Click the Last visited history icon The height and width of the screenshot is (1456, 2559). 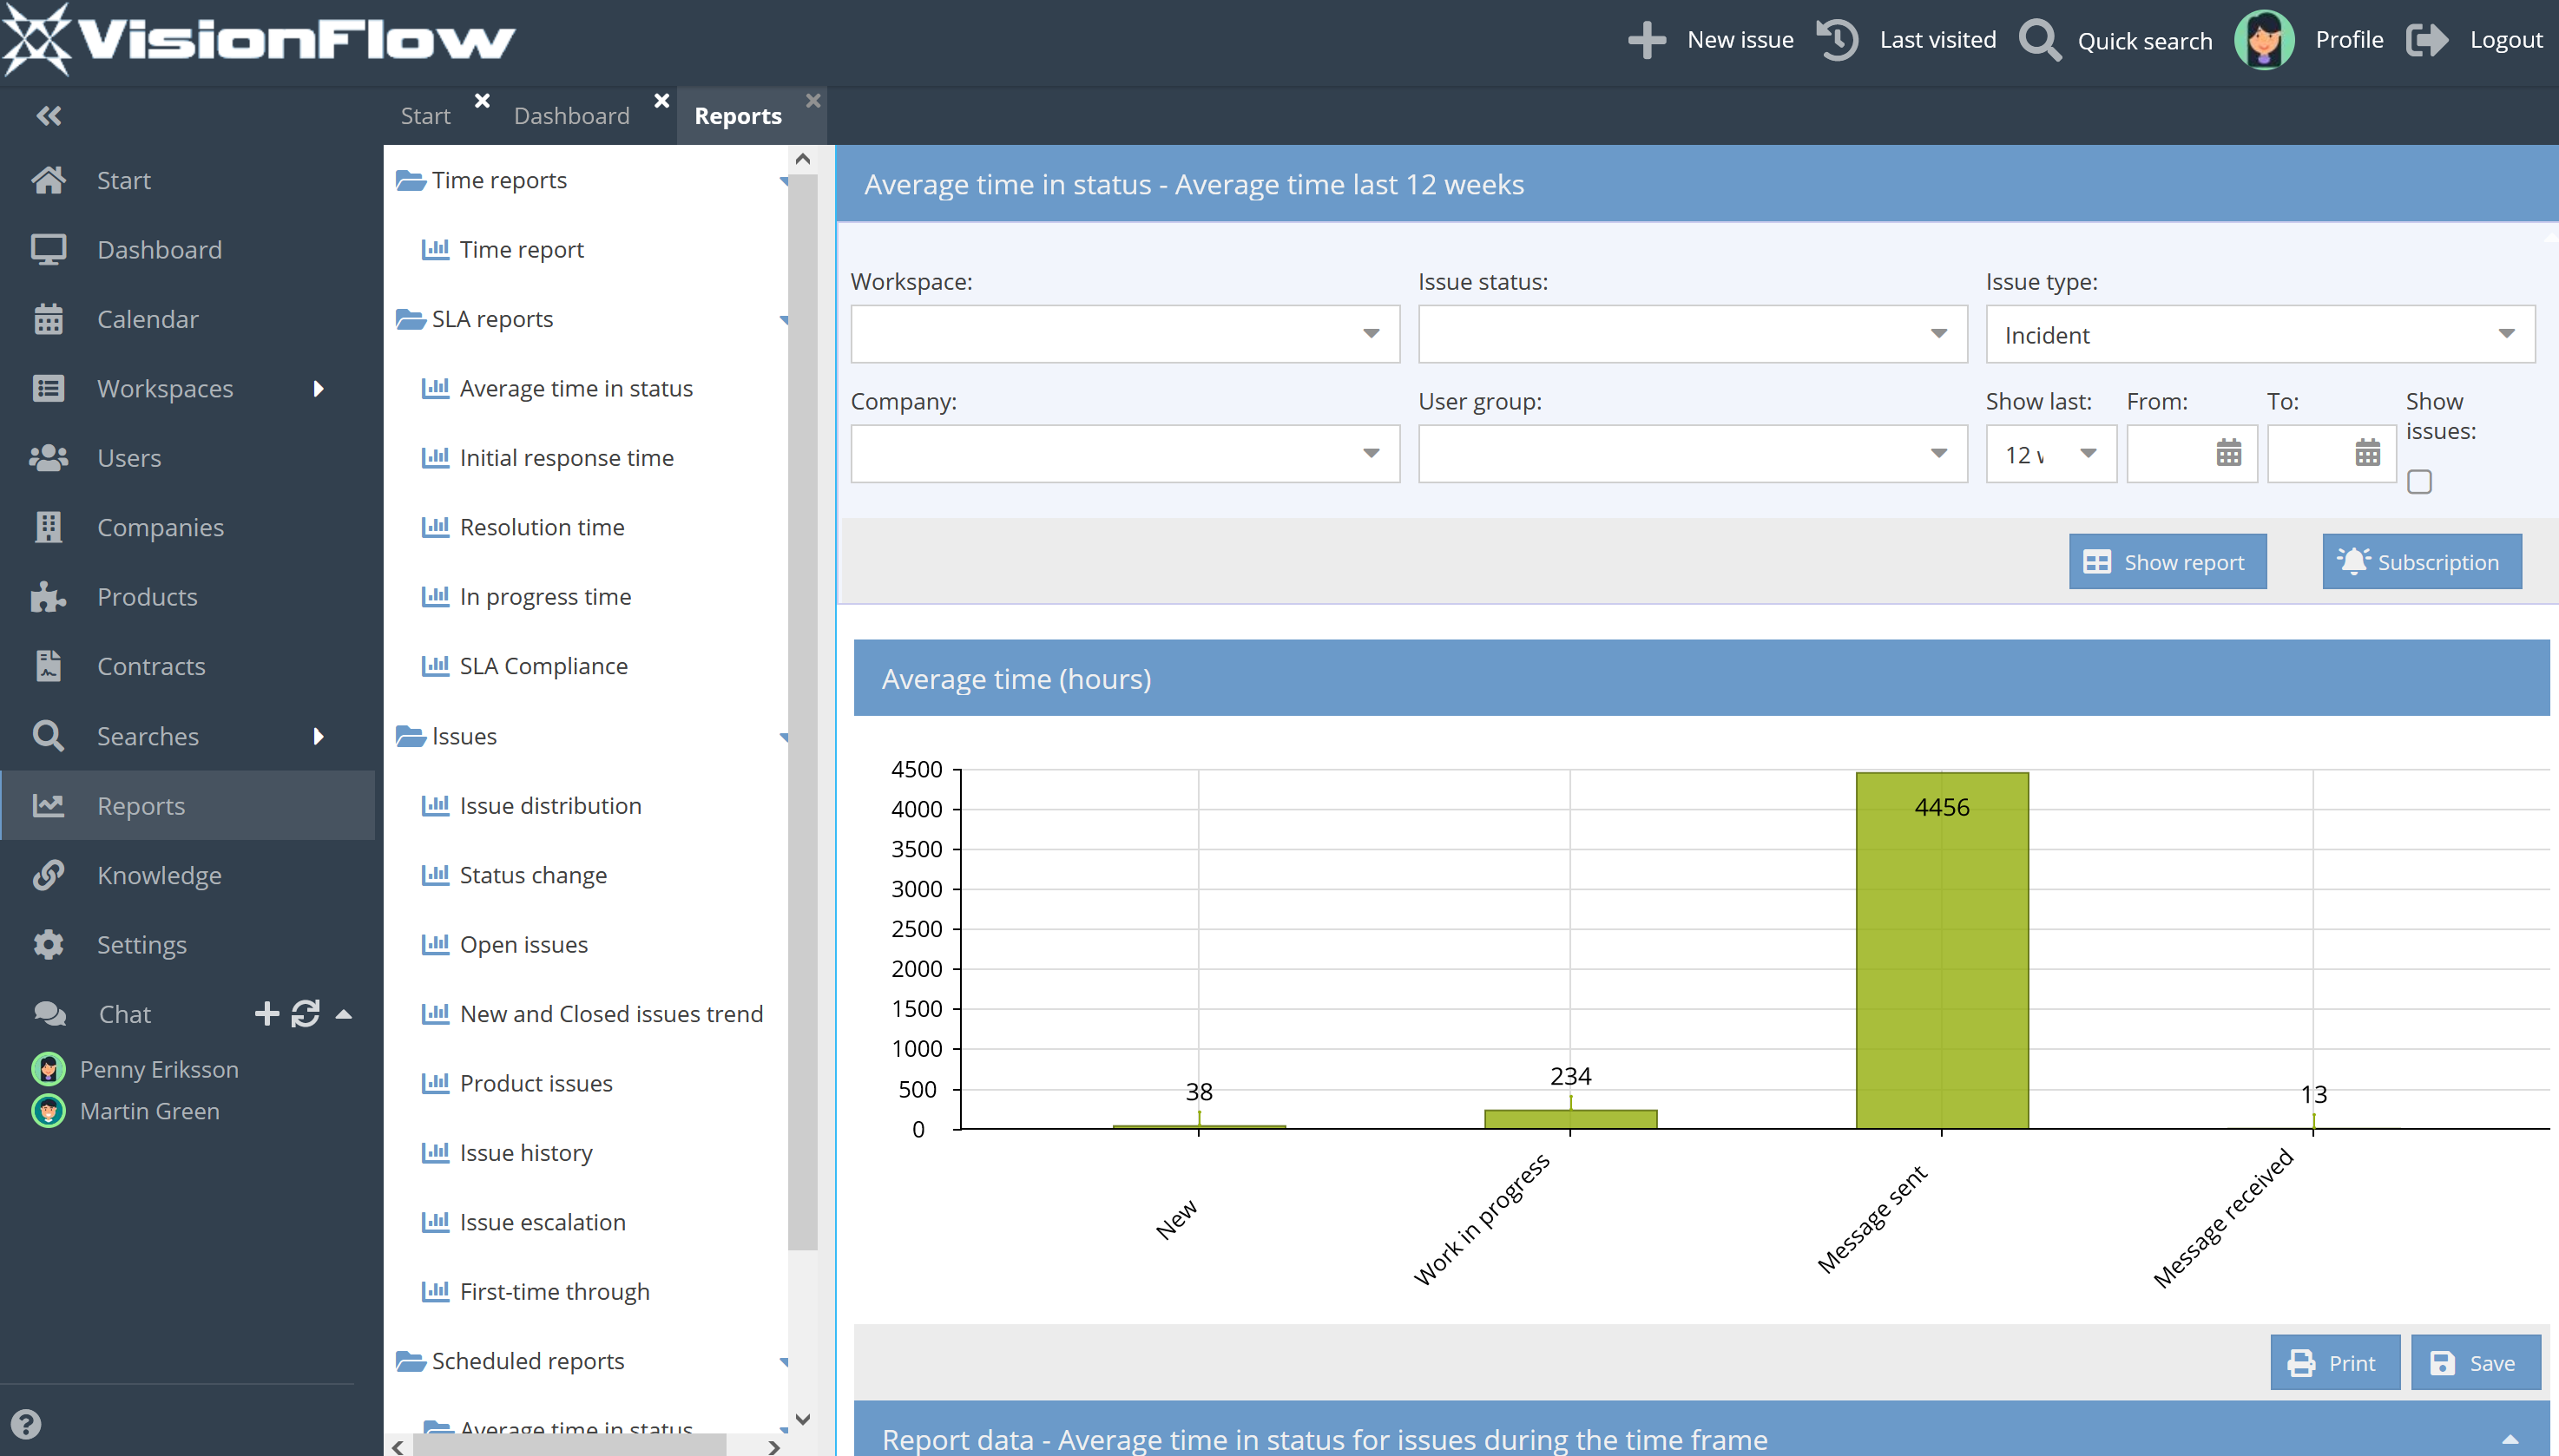[x=1838, y=40]
